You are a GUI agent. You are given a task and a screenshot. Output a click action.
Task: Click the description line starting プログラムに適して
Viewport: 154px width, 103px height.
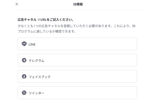[x=47, y=31]
